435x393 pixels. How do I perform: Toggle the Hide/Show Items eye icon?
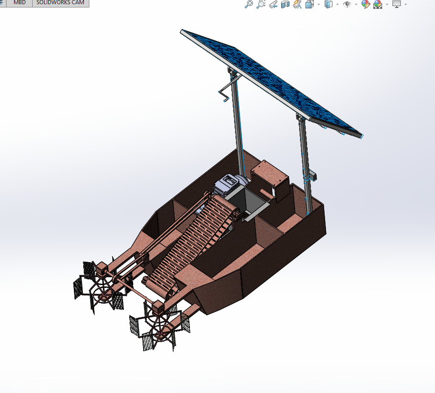tap(347, 4)
